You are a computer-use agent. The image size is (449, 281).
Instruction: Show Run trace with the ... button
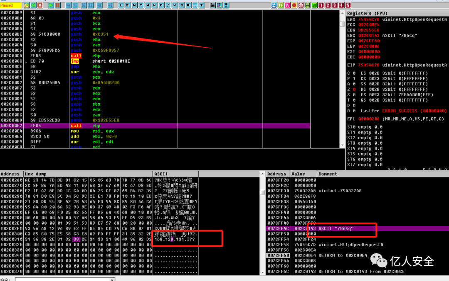(195, 5)
